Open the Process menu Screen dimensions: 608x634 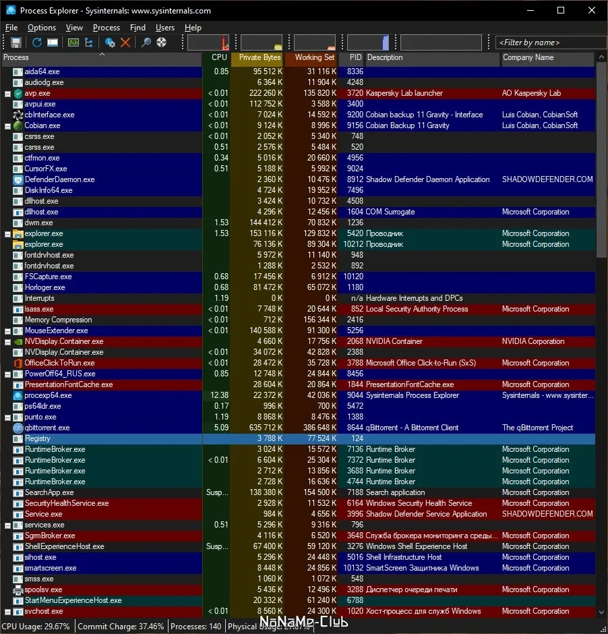107,28
